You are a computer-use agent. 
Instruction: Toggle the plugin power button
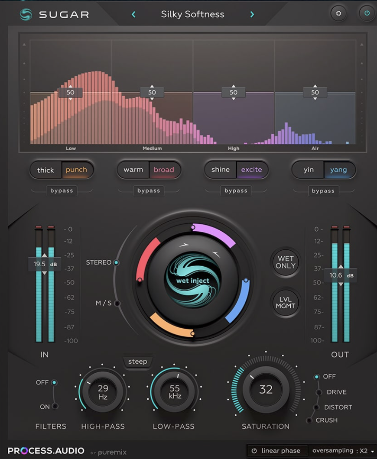(367, 13)
